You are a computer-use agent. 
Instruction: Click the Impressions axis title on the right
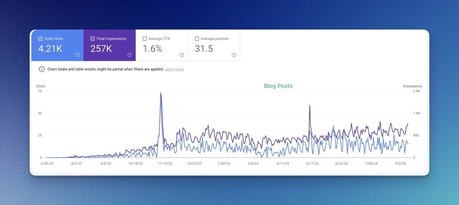click(x=412, y=86)
